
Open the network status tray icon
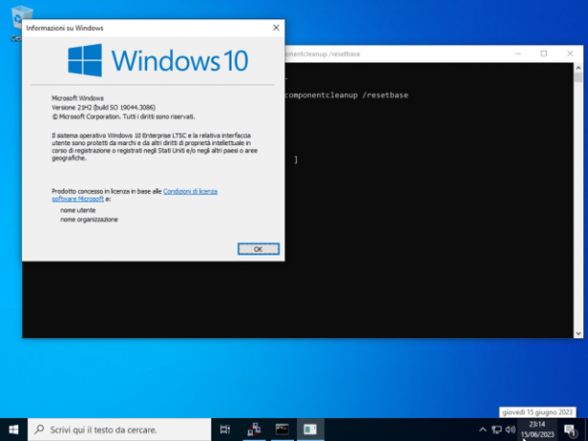coord(497,429)
